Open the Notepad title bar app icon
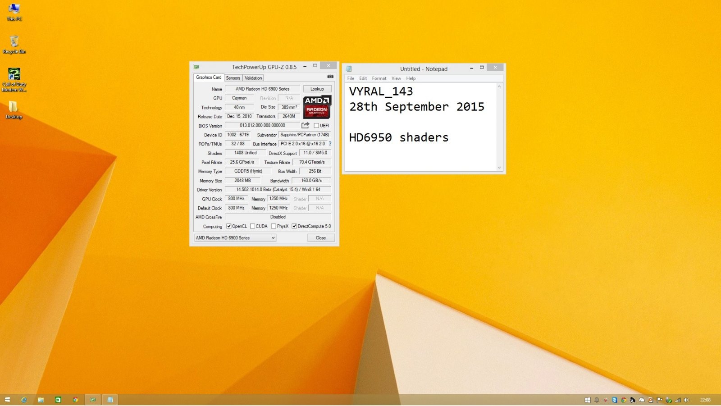The width and height of the screenshot is (721, 406). coord(349,68)
